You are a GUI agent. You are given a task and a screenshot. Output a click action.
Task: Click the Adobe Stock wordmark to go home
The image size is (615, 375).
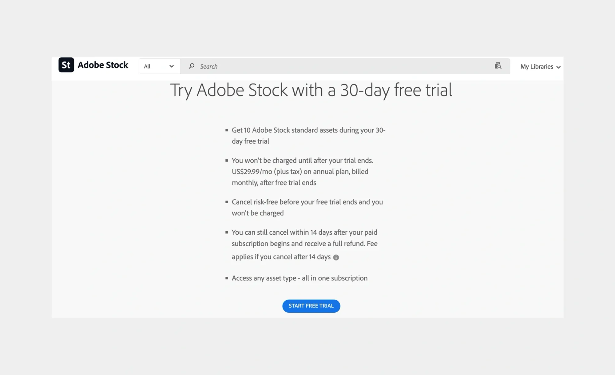(103, 65)
